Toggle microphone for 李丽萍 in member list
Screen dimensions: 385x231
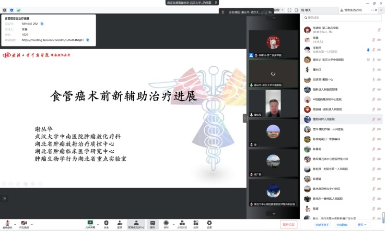pyautogui.click(x=373, y=49)
